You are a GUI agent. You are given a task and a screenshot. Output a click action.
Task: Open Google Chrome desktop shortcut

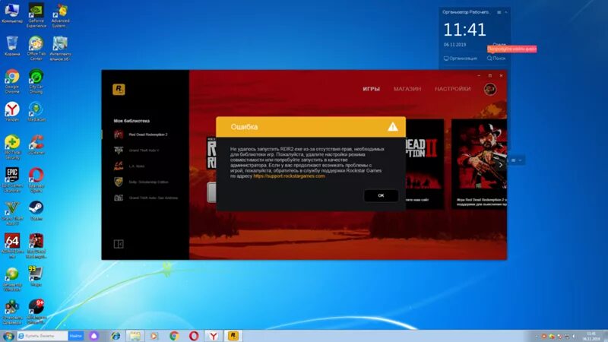click(12, 81)
